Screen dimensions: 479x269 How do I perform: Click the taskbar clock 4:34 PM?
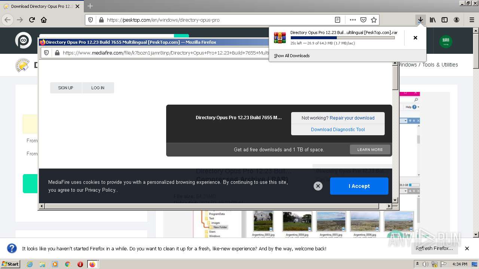coord(460,264)
